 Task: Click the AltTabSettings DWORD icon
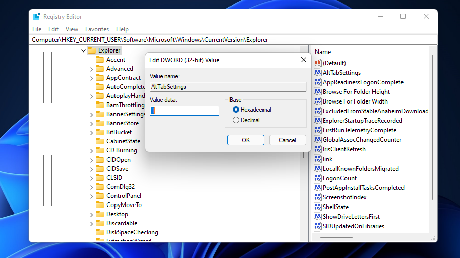click(317, 72)
